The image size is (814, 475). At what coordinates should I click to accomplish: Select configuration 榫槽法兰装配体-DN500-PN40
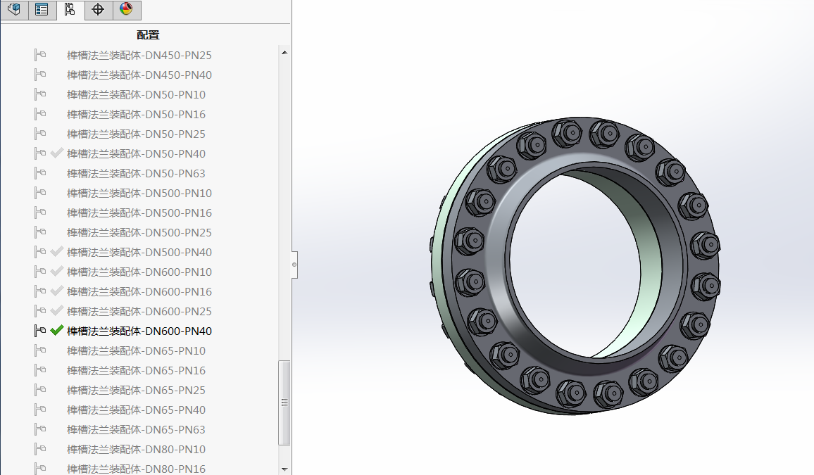click(x=139, y=252)
